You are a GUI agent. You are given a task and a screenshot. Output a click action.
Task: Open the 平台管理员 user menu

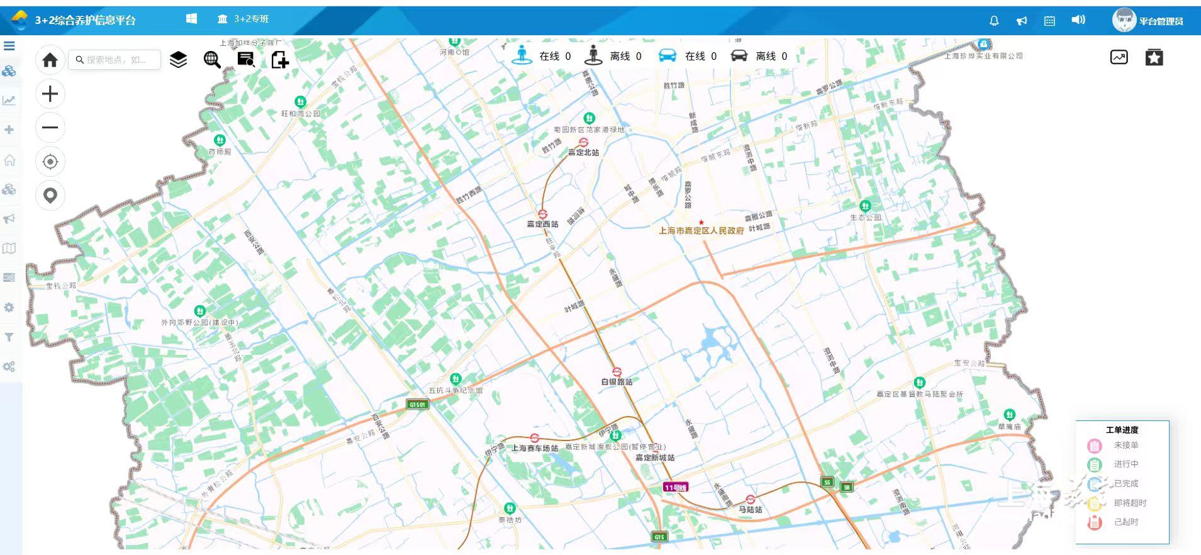[x=1148, y=21]
